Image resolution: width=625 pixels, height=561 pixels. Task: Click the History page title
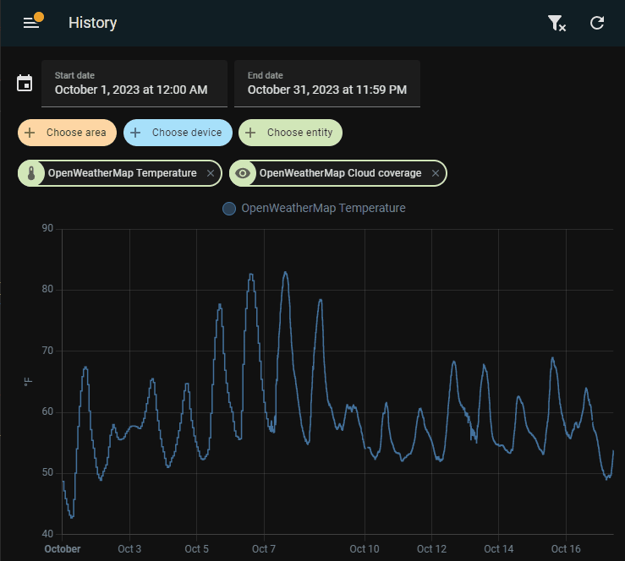(92, 23)
